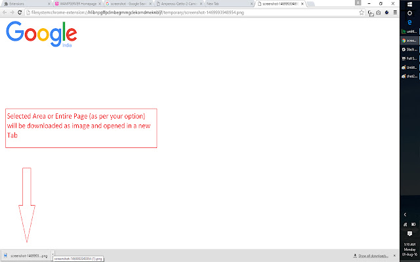Screen dimensions: 420x262
Task: Switch to the New Tab tab
Action: coord(229,4)
